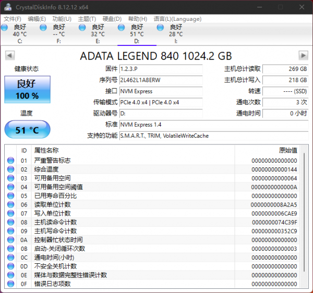Viewport: 313px width, 293px height.
Task: Click status orb for attribute 0D 不安全关机计数
Action: (x=11, y=266)
